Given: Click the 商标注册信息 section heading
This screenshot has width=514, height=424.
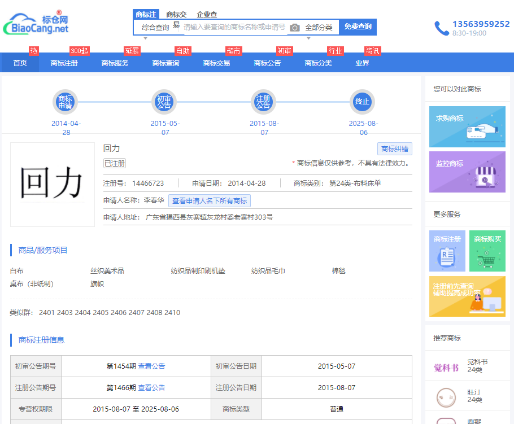Looking at the screenshot, I should pyautogui.click(x=41, y=340).
